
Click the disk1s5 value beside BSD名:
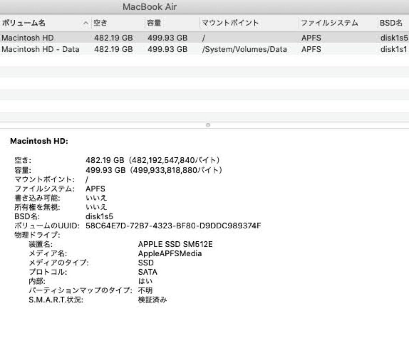99,216
